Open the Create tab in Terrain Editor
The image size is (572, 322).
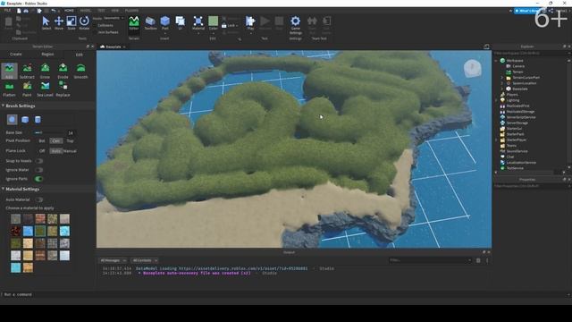click(x=16, y=54)
